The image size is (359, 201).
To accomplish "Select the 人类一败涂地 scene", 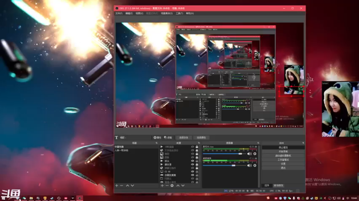I will click(x=136, y=151).
